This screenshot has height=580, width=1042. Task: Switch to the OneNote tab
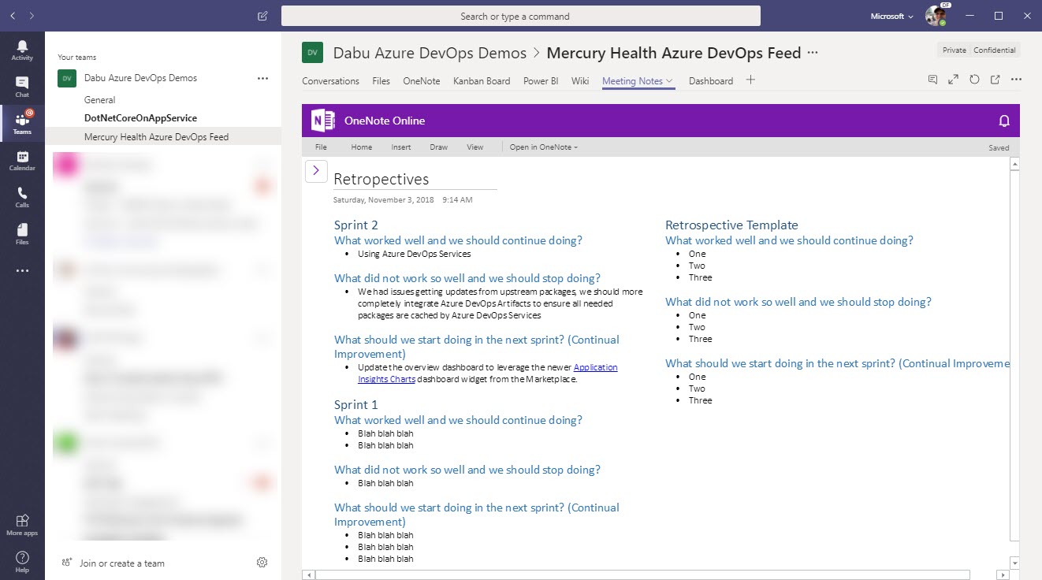tap(422, 80)
